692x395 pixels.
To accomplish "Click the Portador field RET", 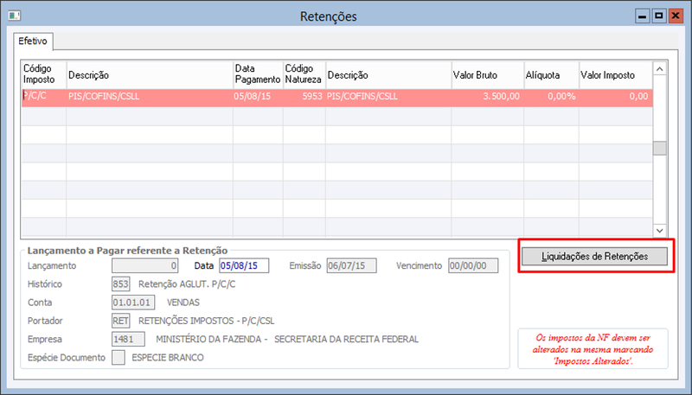I will [120, 321].
